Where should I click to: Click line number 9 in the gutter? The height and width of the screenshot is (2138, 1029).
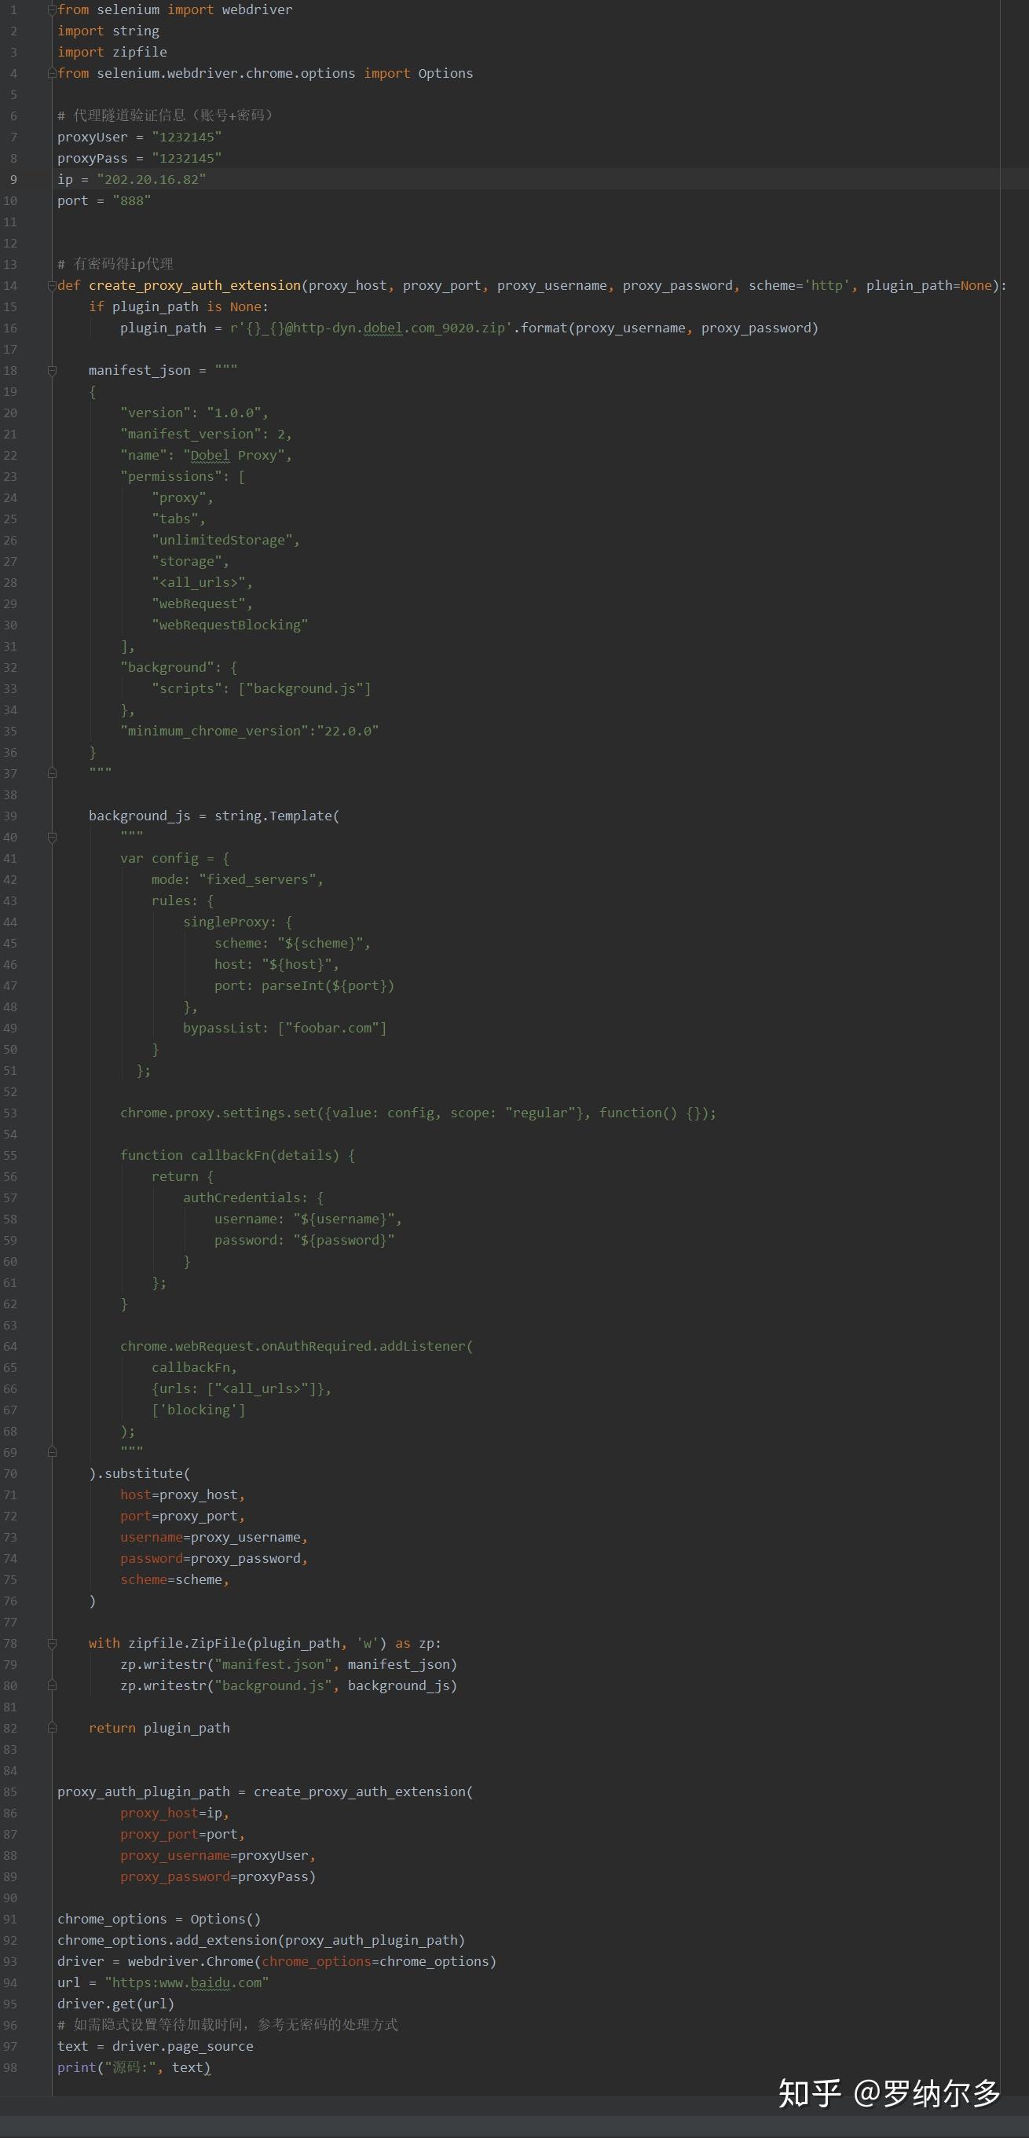pyautogui.click(x=13, y=179)
